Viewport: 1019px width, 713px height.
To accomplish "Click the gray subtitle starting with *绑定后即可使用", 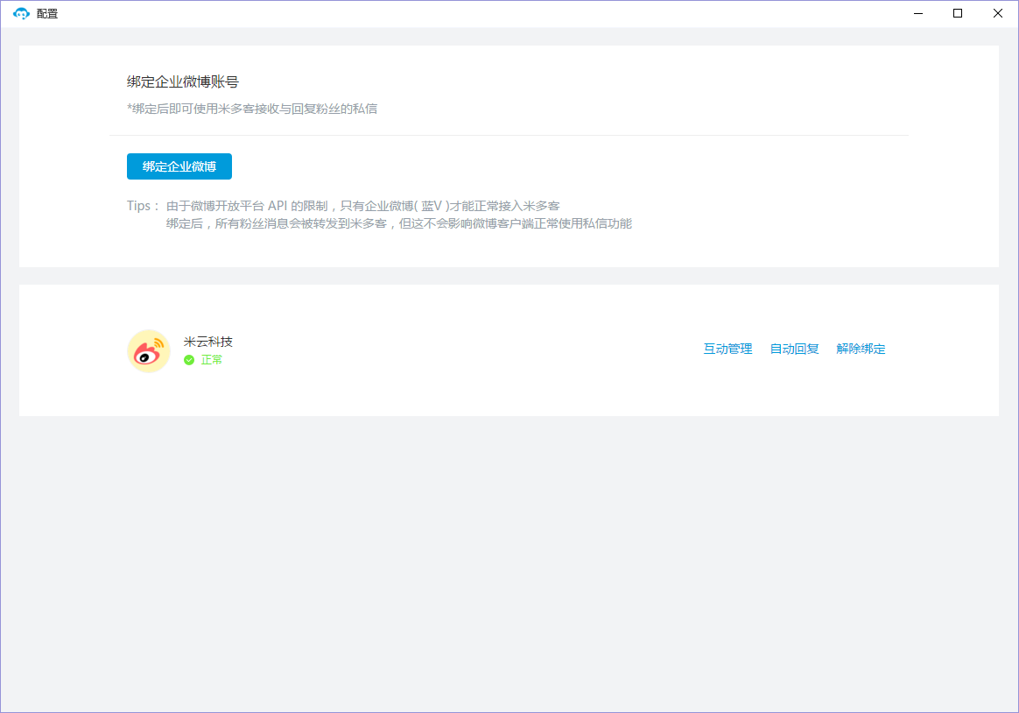I will pyautogui.click(x=252, y=109).
